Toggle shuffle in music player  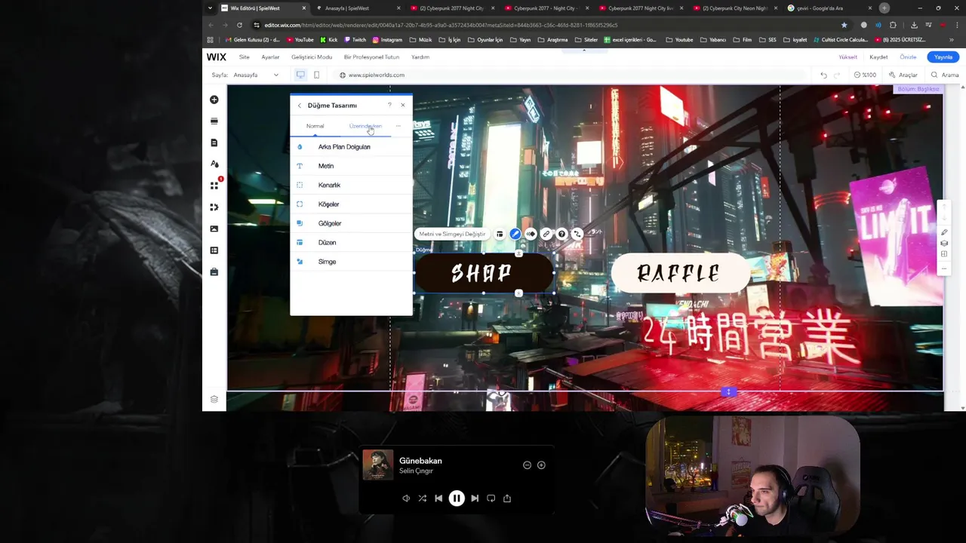point(422,498)
